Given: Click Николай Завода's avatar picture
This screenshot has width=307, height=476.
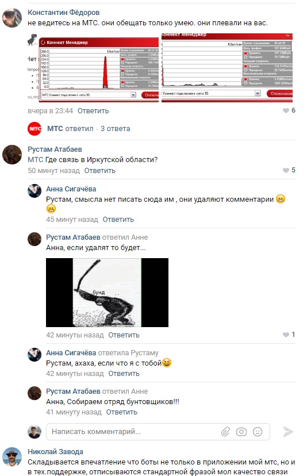Looking at the screenshot, I should pyautogui.click(x=12, y=457).
